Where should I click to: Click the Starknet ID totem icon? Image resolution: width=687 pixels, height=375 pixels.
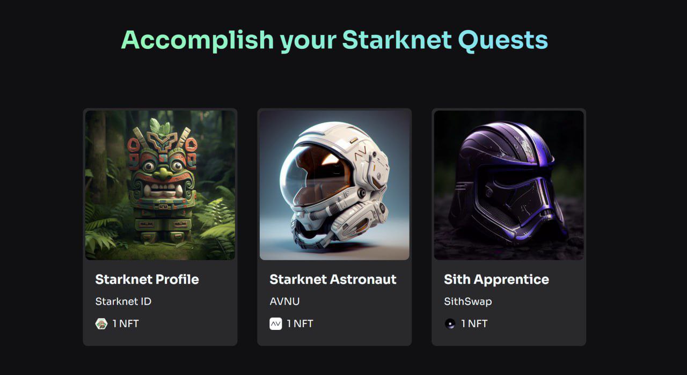click(101, 323)
